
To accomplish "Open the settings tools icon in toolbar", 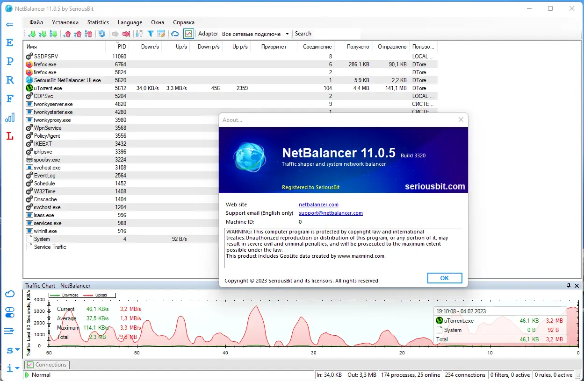I will coord(139,34).
